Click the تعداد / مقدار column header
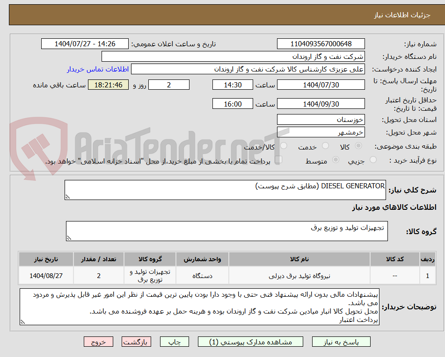The image size is (445, 357). [98, 259]
